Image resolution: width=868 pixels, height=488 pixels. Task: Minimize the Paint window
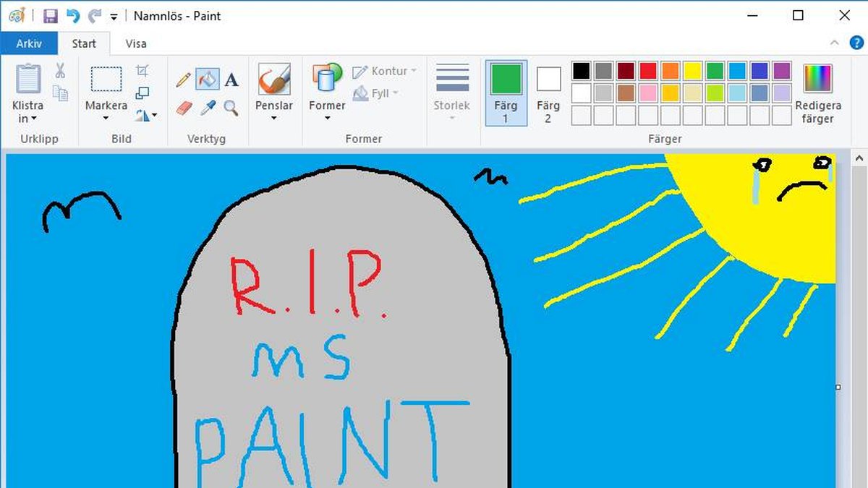(752, 16)
